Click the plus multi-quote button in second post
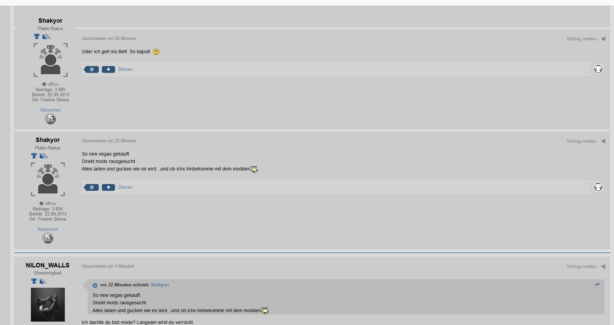 (x=108, y=187)
